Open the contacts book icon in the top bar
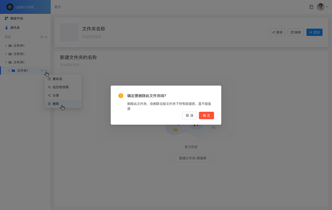Image resolution: width=332 pixels, height=210 pixels. click(311, 7)
